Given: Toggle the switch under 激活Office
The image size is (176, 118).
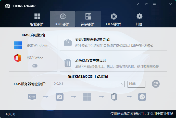Looking at the screenshot, I should point(35,66).
